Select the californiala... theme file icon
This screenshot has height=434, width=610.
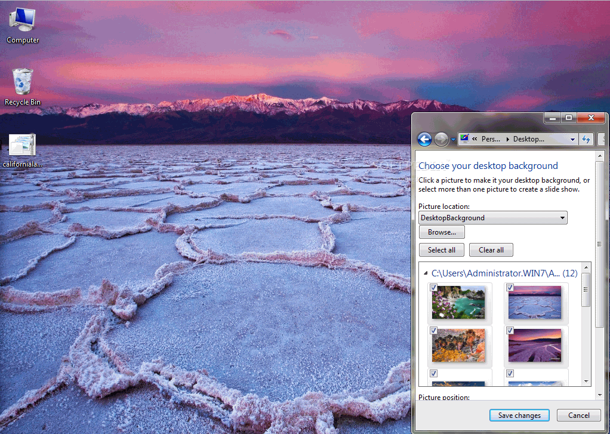coord(23,150)
